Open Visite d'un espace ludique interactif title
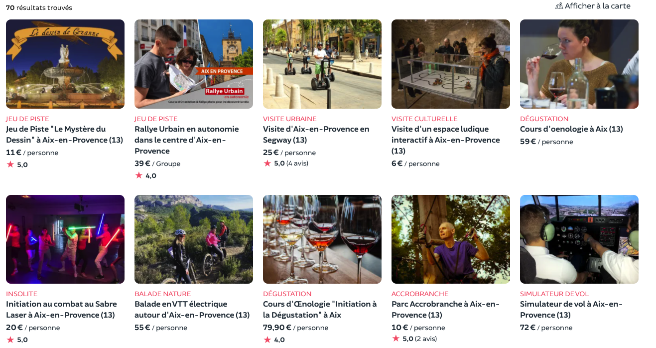This screenshot has height=348, width=656. point(445,140)
